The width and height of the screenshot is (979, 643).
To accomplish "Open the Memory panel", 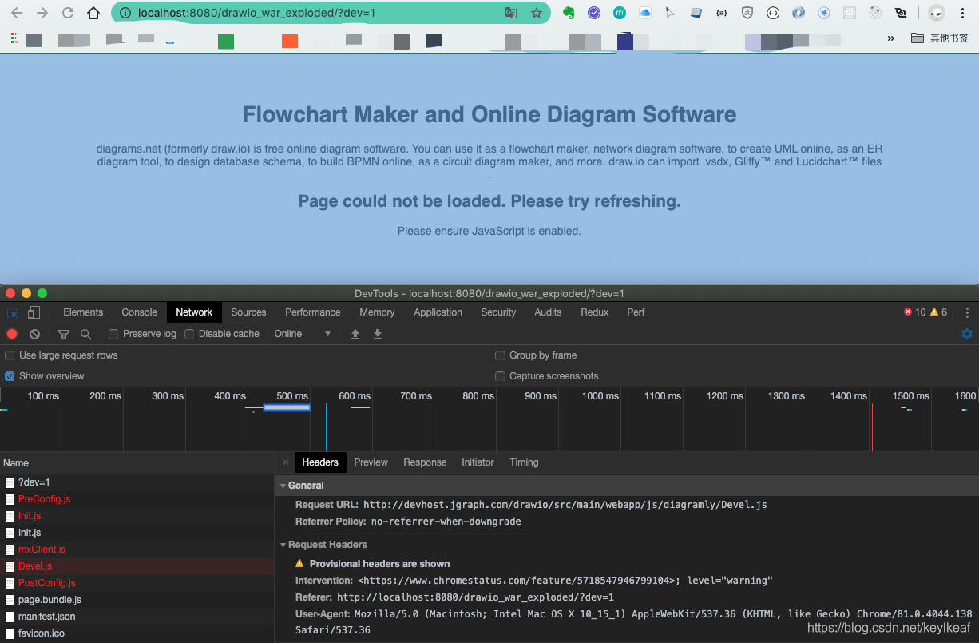I will click(x=377, y=312).
